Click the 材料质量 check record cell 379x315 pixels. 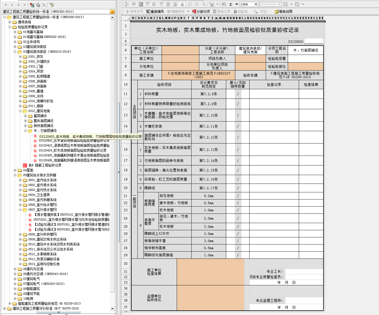tap(274, 94)
